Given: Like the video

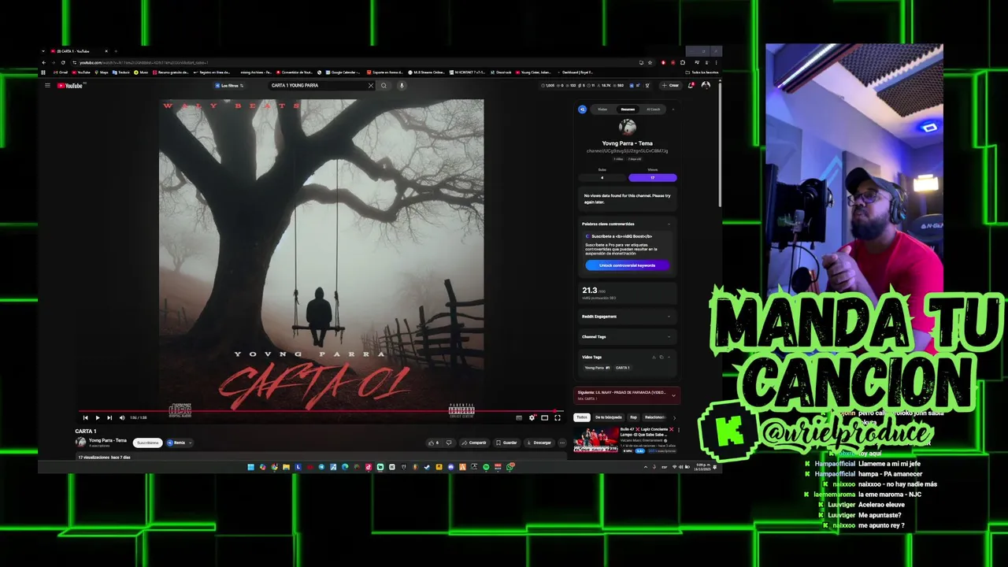Looking at the screenshot, I should point(432,443).
